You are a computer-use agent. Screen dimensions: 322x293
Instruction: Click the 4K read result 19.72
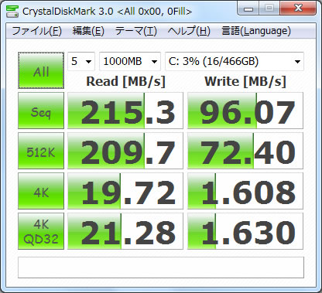pos(125,191)
